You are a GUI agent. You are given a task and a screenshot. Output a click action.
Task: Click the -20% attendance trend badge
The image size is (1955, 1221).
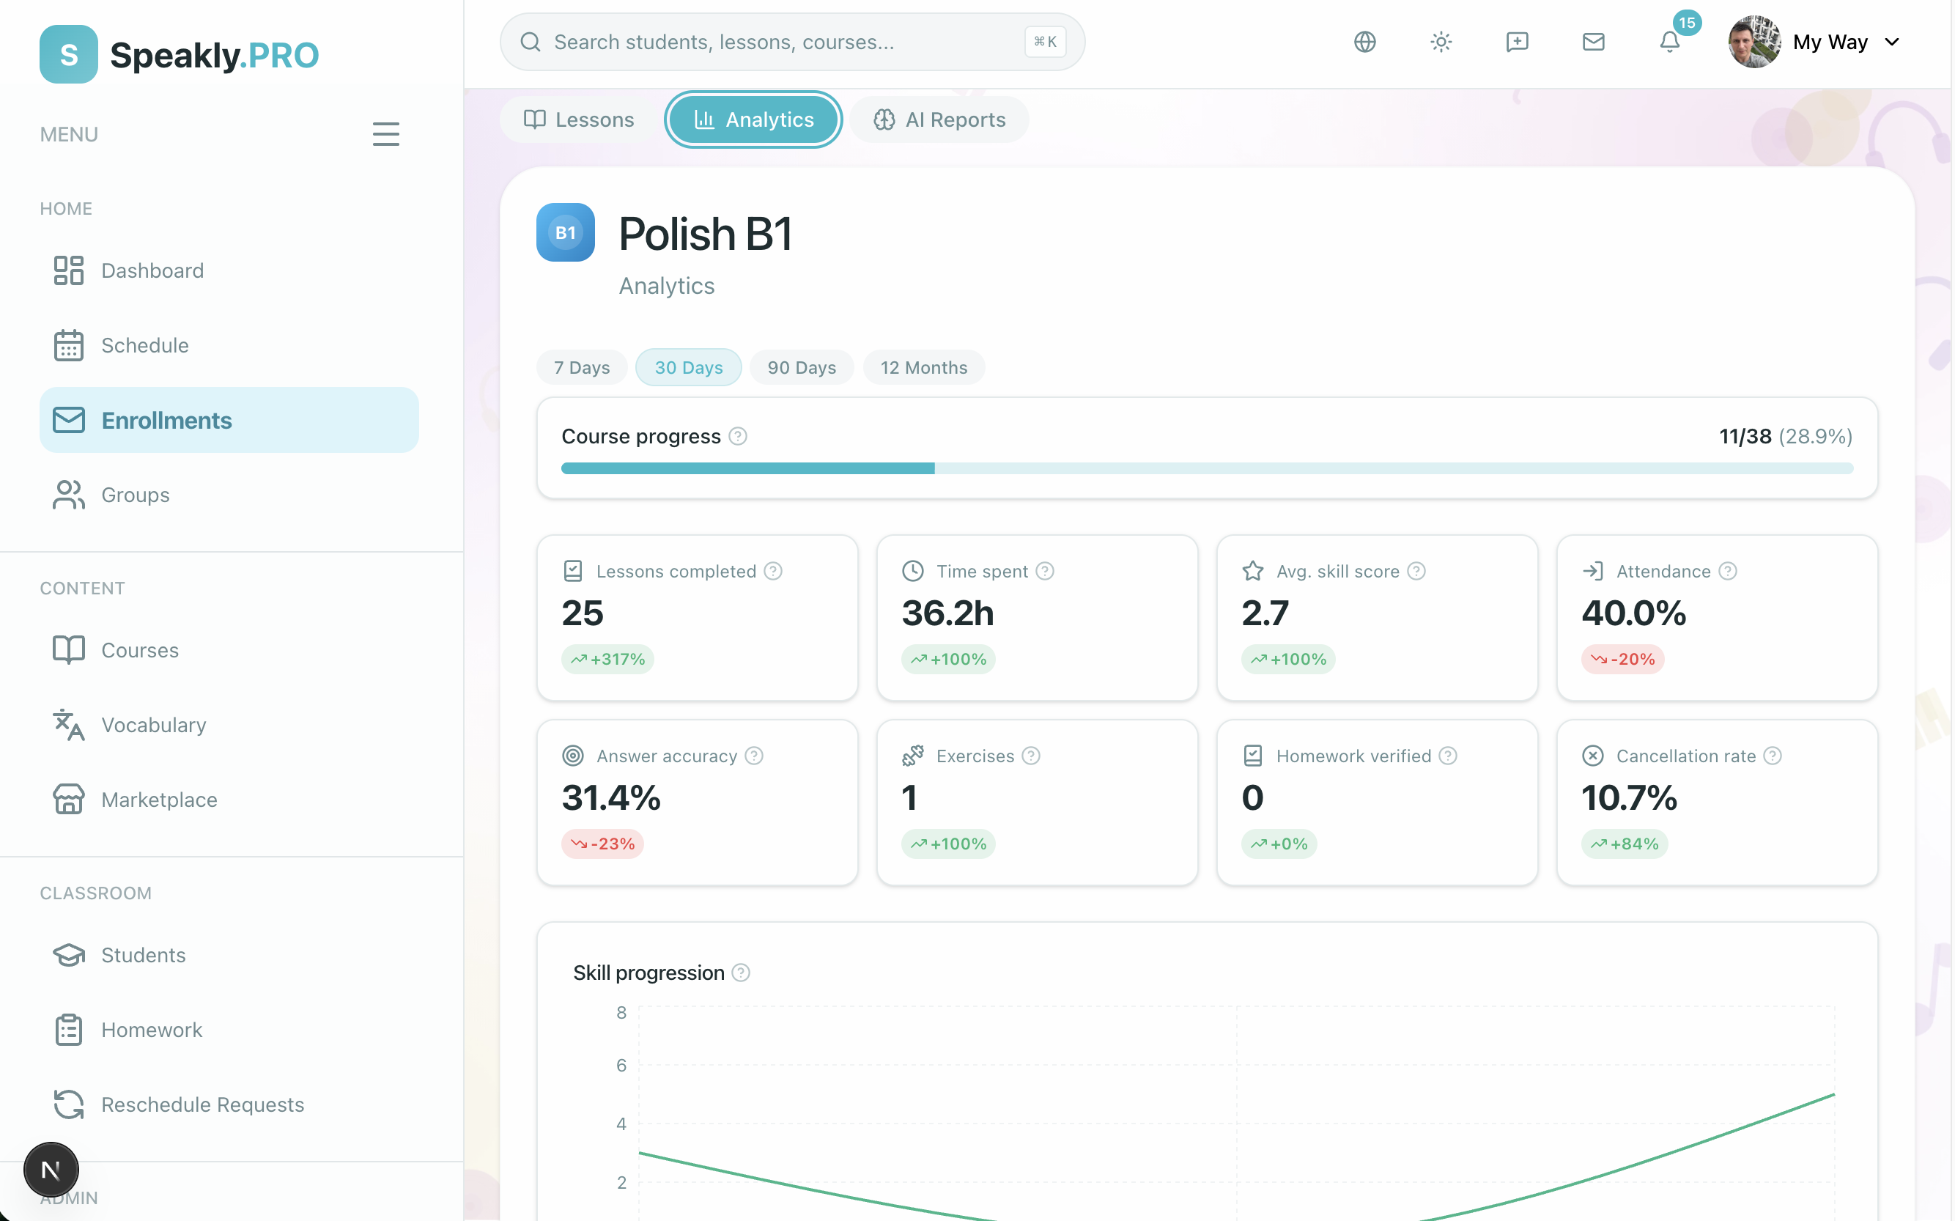[x=1622, y=659]
